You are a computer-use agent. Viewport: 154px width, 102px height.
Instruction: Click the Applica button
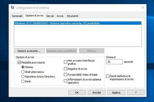(116, 92)
